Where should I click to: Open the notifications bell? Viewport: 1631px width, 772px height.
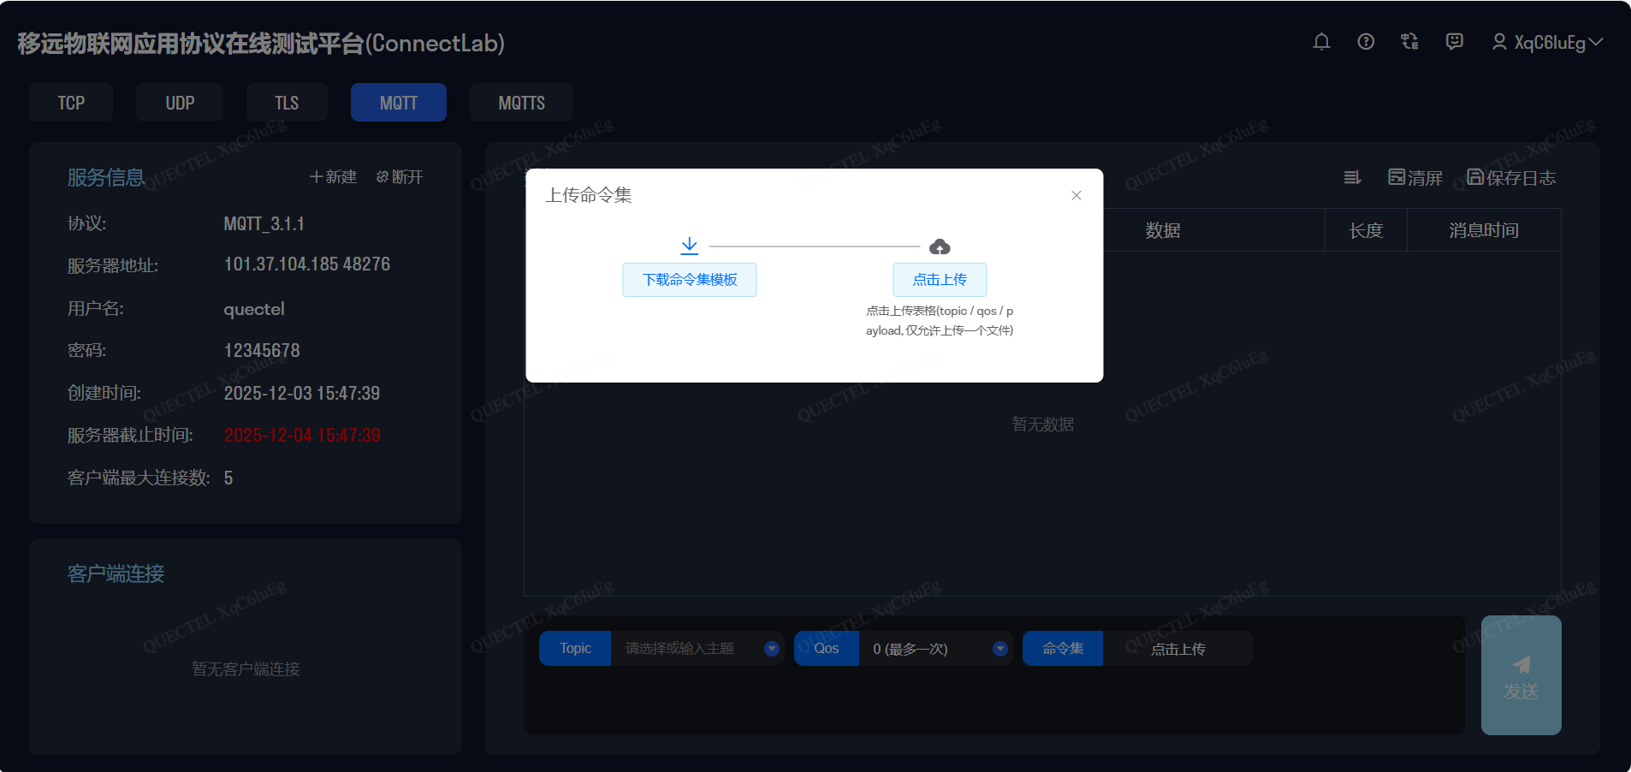point(1321,42)
